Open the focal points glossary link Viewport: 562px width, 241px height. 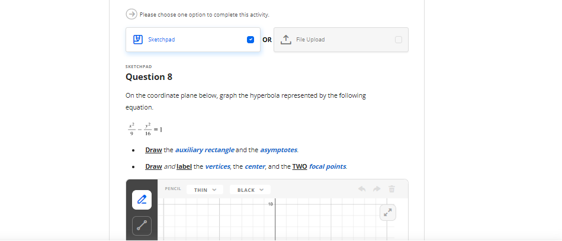click(x=327, y=166)
